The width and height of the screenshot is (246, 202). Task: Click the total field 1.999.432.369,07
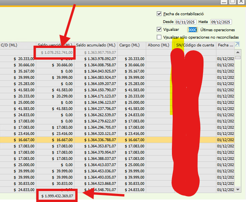pos(57,195)
